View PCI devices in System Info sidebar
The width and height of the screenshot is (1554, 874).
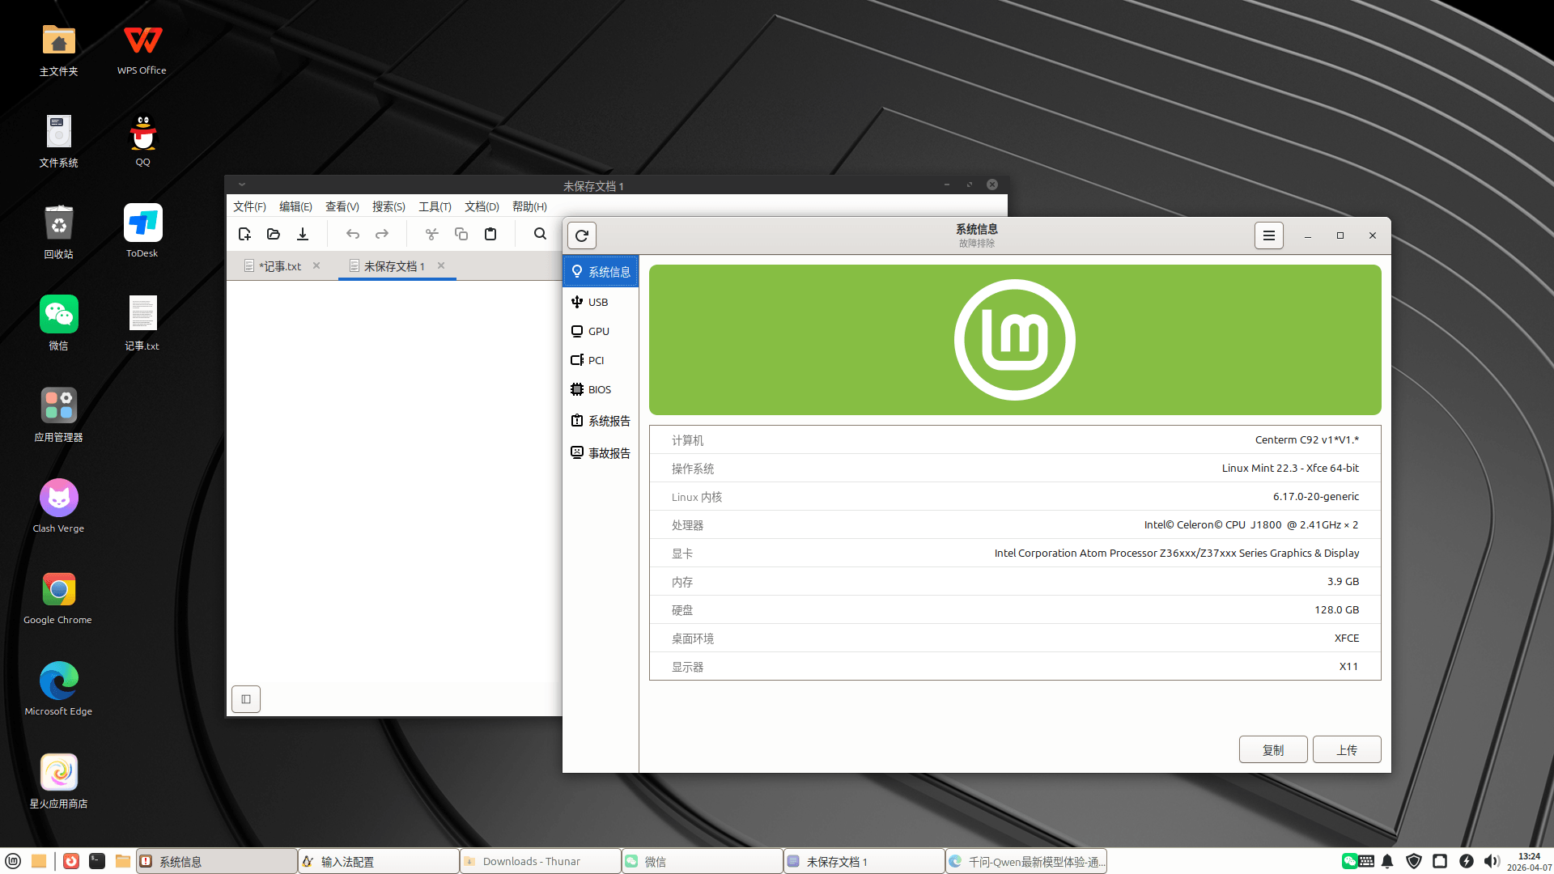(595, 360)
